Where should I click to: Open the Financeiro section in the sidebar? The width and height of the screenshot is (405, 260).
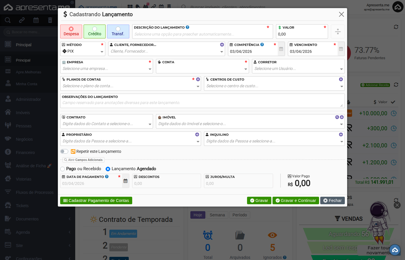click(x=25, y=152)
